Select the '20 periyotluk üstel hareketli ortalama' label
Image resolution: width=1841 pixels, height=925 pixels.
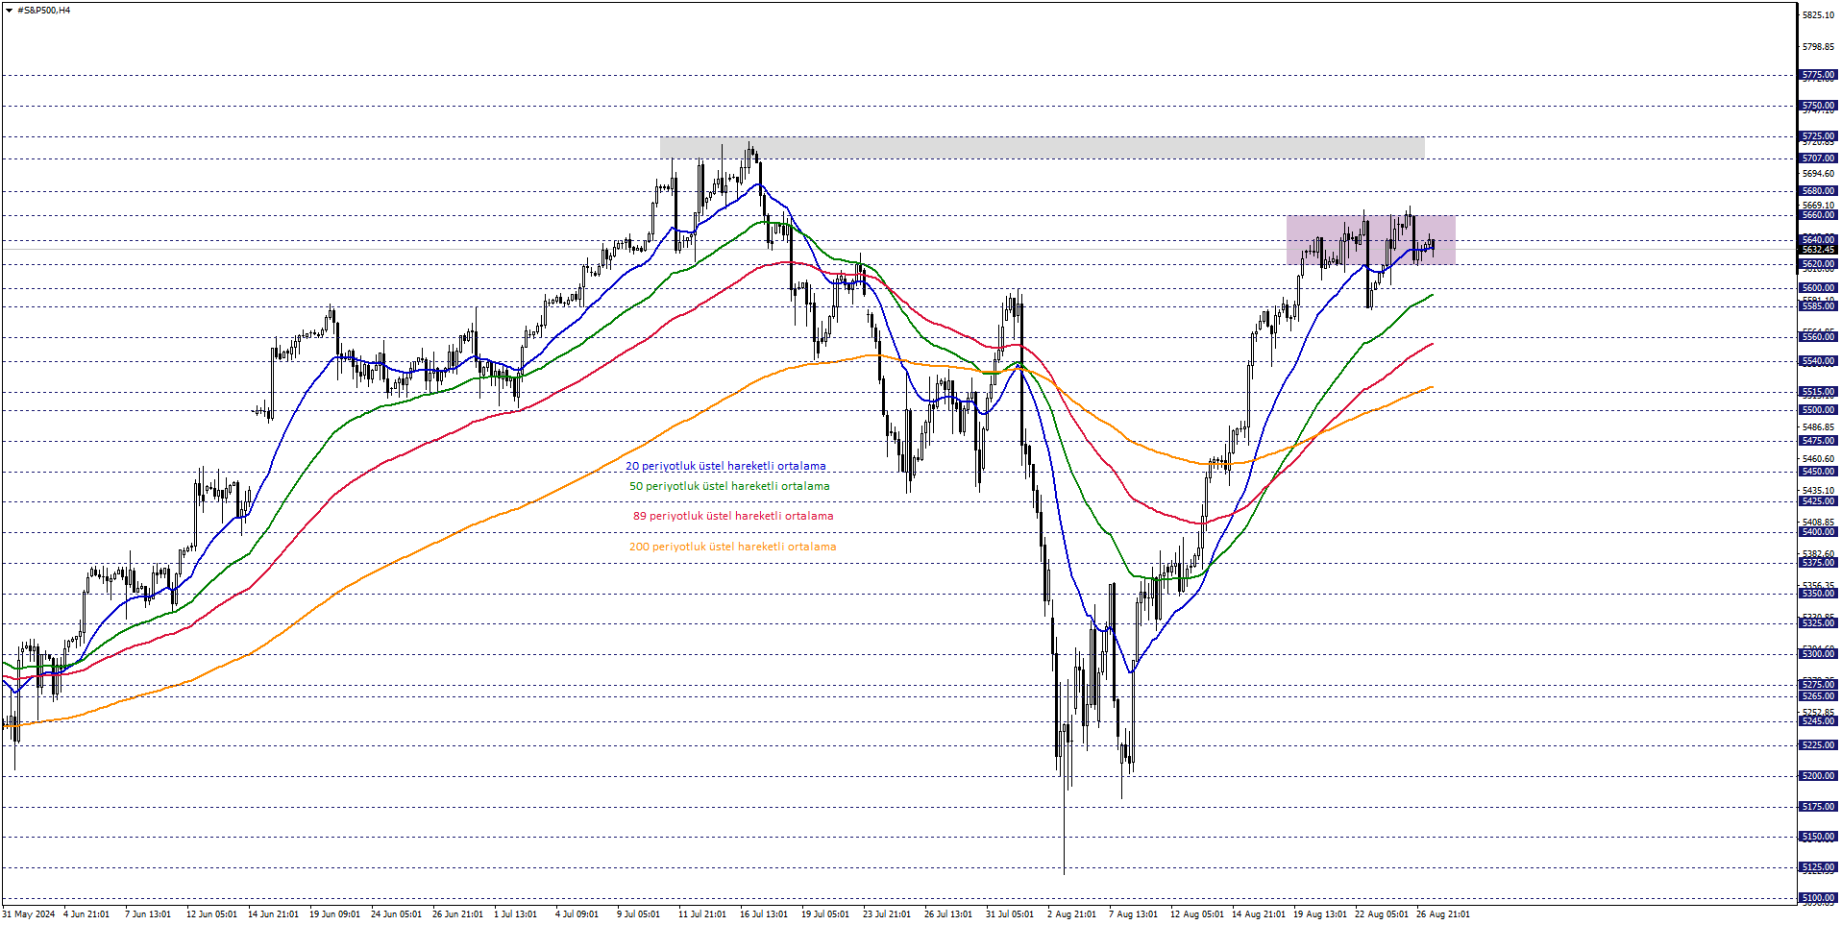[725, 466]
